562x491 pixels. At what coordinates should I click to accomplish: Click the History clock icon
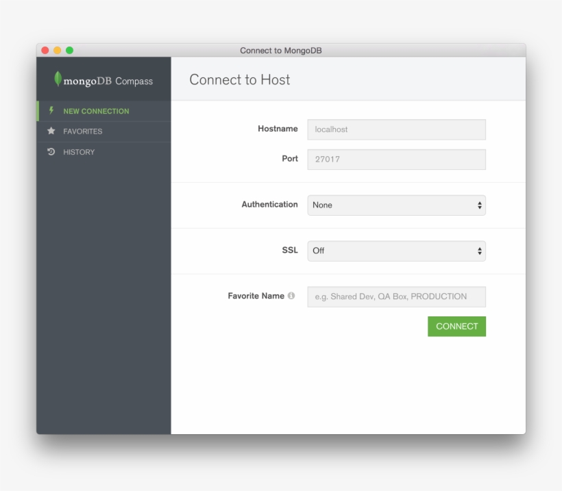click(x=51, y=151)
